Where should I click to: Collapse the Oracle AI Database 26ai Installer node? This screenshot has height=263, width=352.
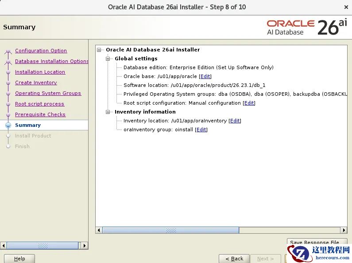[x=99, y=50]
